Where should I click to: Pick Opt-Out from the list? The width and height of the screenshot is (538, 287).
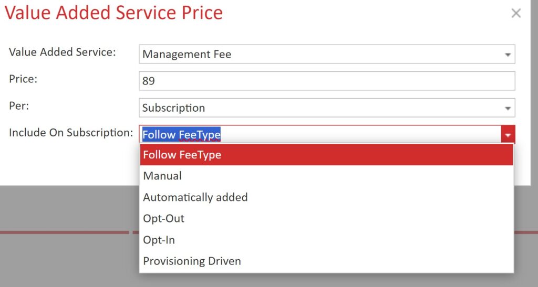164,219
